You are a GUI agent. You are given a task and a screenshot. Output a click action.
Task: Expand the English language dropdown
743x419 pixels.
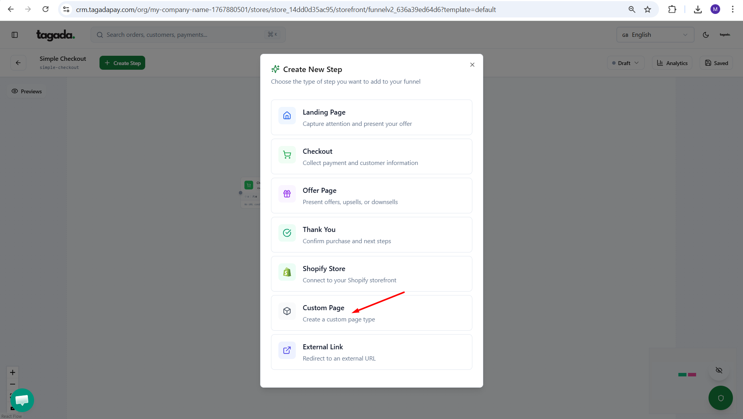pos(655,35)
